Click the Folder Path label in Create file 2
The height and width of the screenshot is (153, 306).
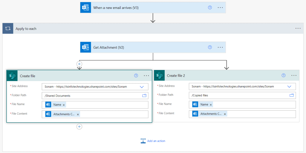tap(166, 95)
